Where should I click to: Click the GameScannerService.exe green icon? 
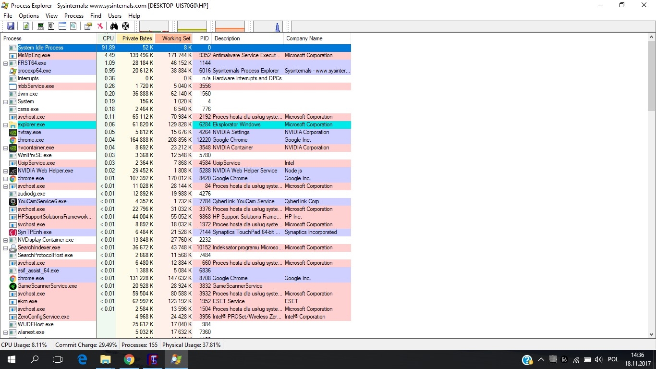pos(13,286)
